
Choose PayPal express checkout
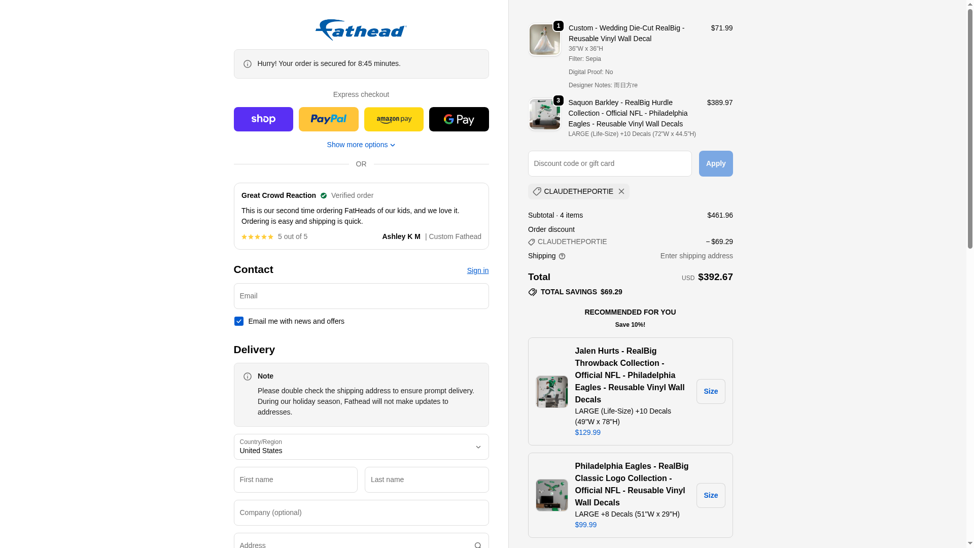(328, 119)
